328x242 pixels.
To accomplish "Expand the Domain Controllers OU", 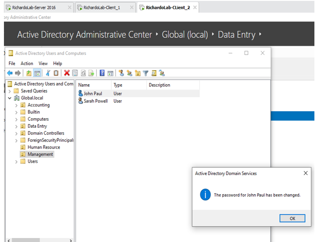I will click(16, 133).
